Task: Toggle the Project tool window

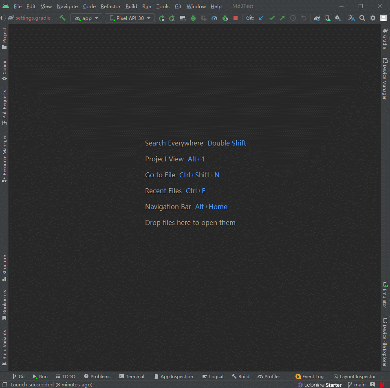Action: click(x=4, y=38)
